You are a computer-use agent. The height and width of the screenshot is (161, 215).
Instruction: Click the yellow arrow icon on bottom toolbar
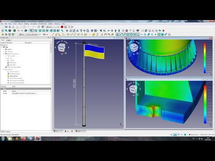3,34
